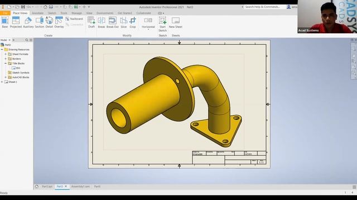Select the Section view tool
Image resolution: width=357 pixels, height=200 pixels.
40,22
